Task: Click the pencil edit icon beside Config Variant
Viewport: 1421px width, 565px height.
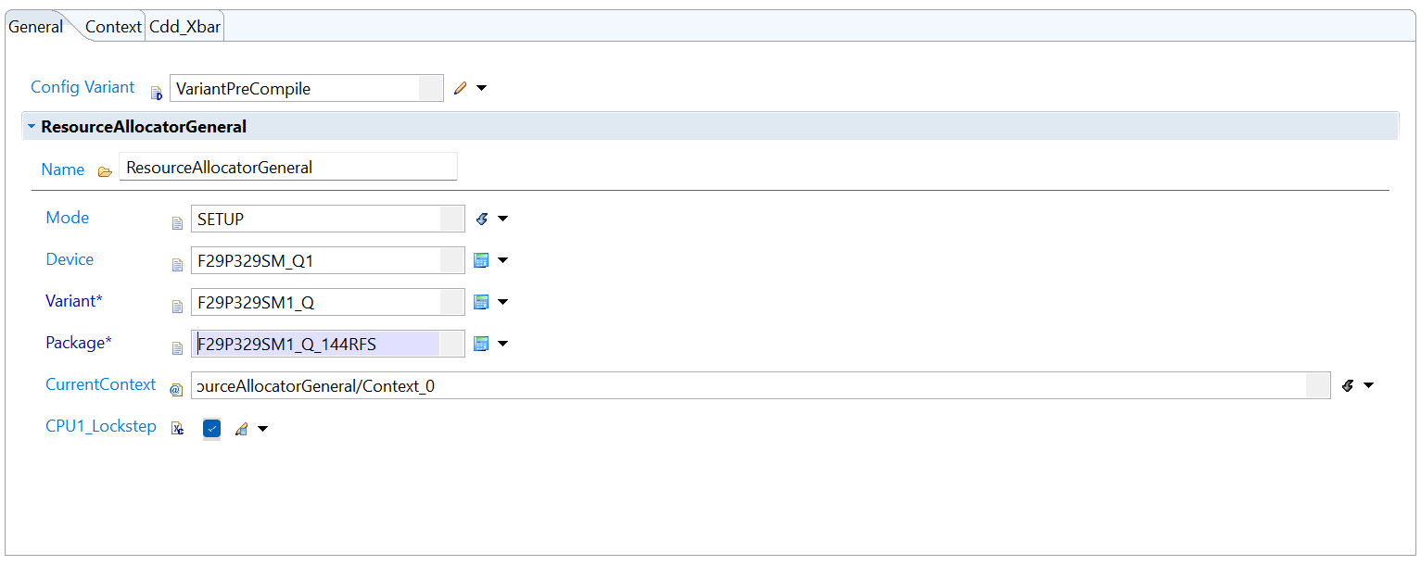Action: (x=461, y=89)
